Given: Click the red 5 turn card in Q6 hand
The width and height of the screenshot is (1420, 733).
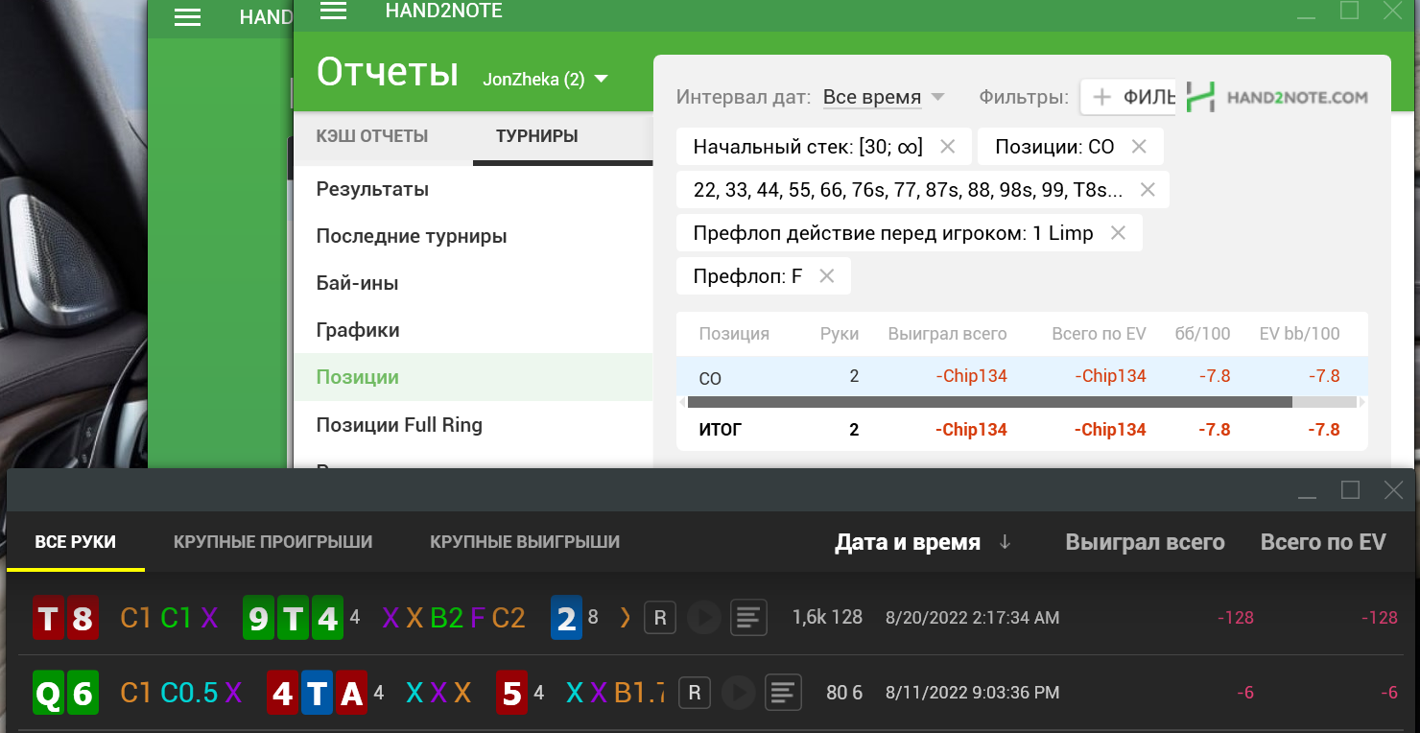Looking at the screenshot, I should pos(512,693).
